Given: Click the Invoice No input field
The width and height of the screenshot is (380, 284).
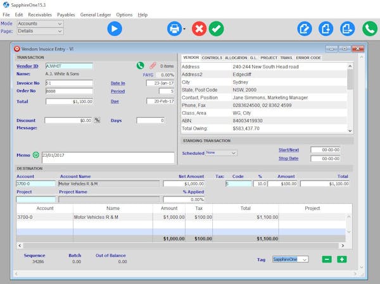Looking at the screenshot, I should pos(69,83).
